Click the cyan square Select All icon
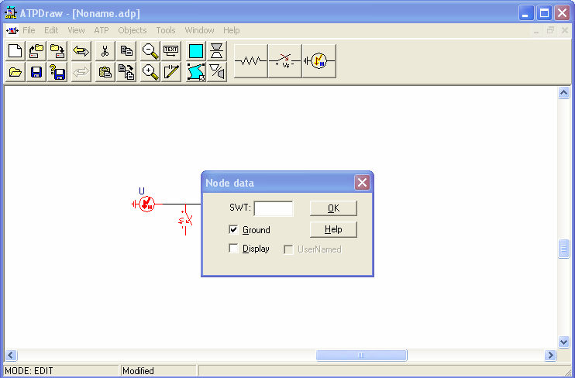The height and width of the screenshot is (378, 575). (x=196, y=50)
